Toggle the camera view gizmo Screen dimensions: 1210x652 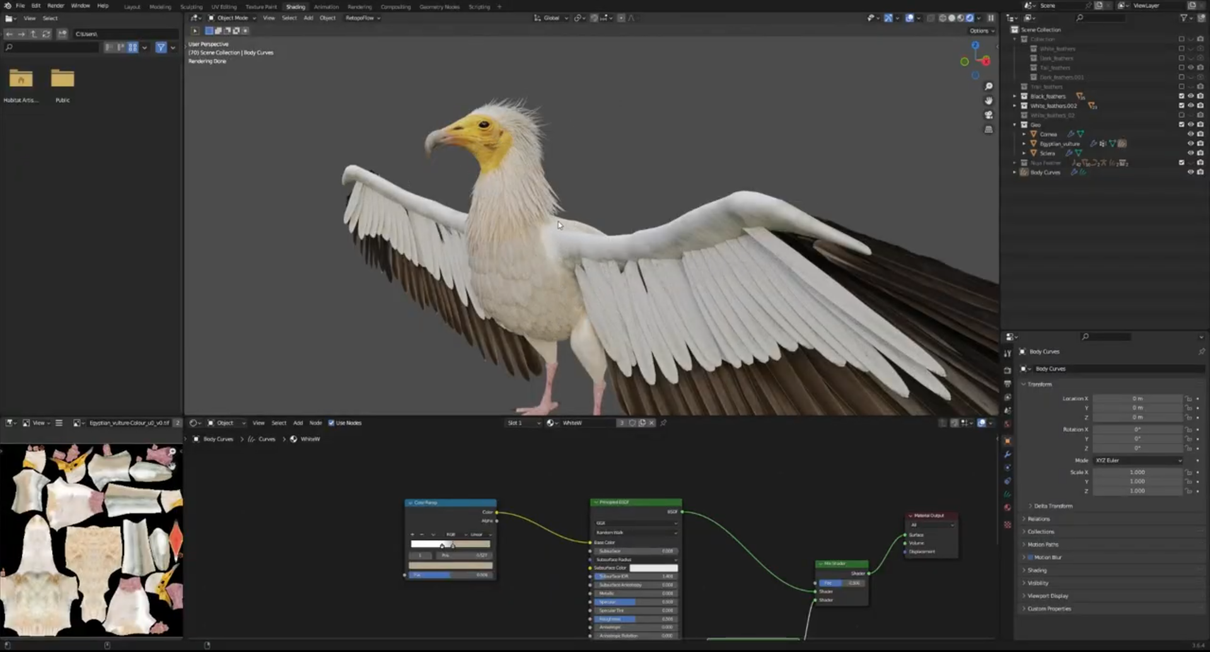(x=988, y=115)
